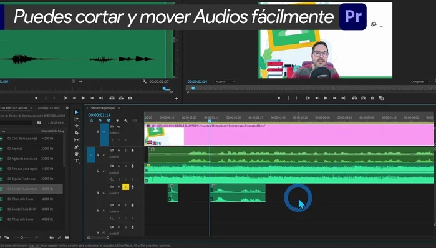Enable voice-over record on Audio 1
Image resolution: width=436 pixels, height=248 pixels.
(133, 151)
